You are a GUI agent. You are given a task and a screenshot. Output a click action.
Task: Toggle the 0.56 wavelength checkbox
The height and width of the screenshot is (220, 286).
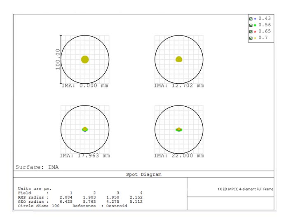251,25
